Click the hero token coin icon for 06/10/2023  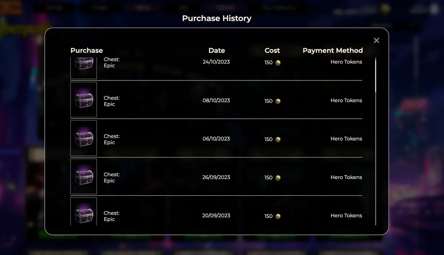coord(278,139)
